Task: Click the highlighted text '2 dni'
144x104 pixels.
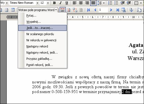Action: [x=127, y=92]
